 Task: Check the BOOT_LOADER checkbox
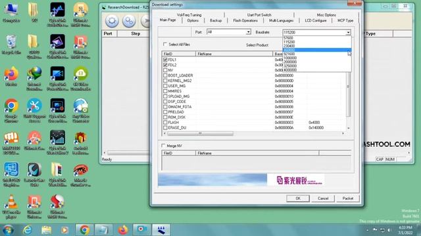pyautogui.click(x=165, y=75)
